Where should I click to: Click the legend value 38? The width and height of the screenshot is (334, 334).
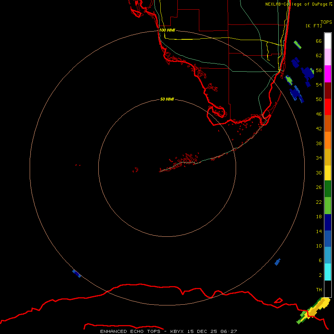pos(319,143)
